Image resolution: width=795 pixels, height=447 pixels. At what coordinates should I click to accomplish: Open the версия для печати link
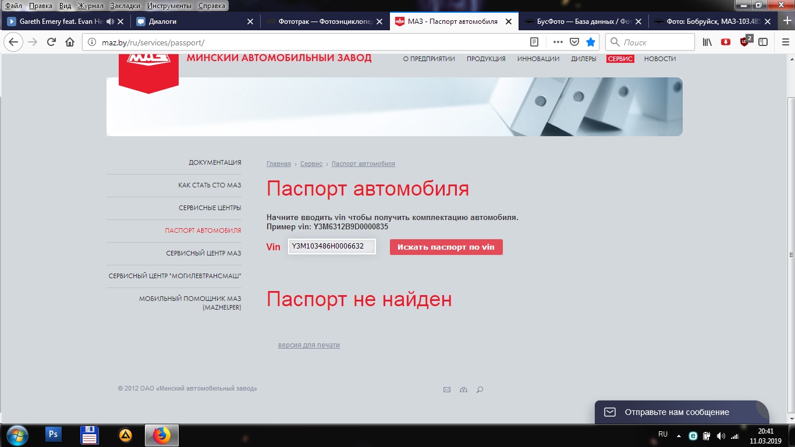[308, 345]
